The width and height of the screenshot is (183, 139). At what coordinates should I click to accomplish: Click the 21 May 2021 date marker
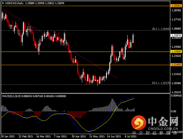tap(97, 136)
